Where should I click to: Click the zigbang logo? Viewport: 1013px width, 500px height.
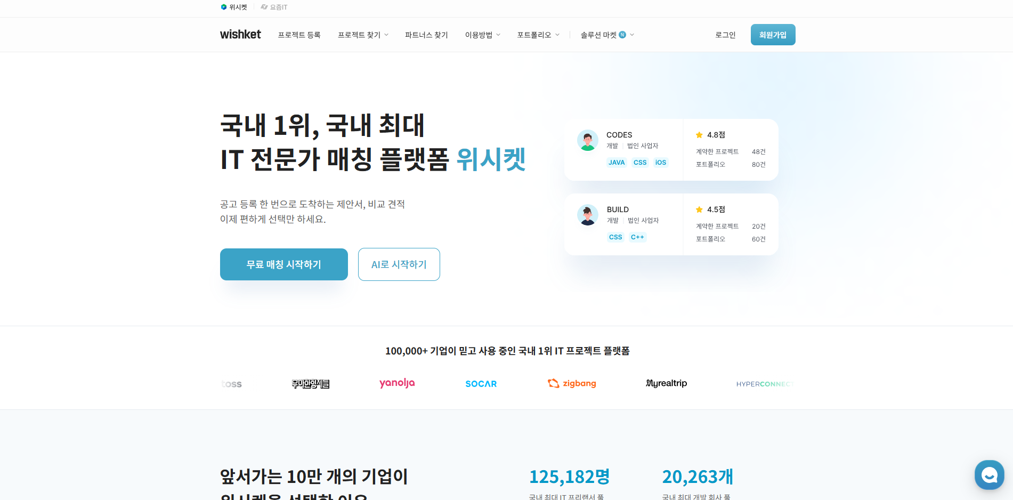pyautogui.click(x=572, y=383)
